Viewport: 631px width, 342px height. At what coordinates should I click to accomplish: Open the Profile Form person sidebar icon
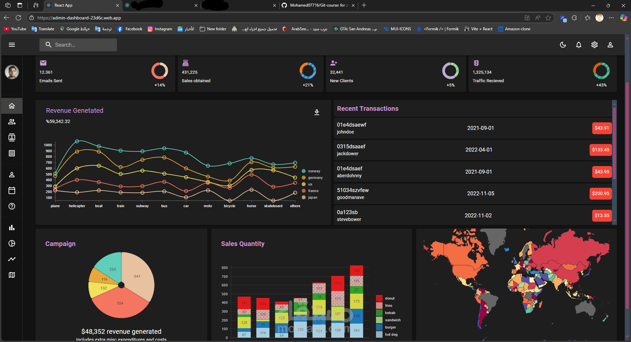pos(12,175)
